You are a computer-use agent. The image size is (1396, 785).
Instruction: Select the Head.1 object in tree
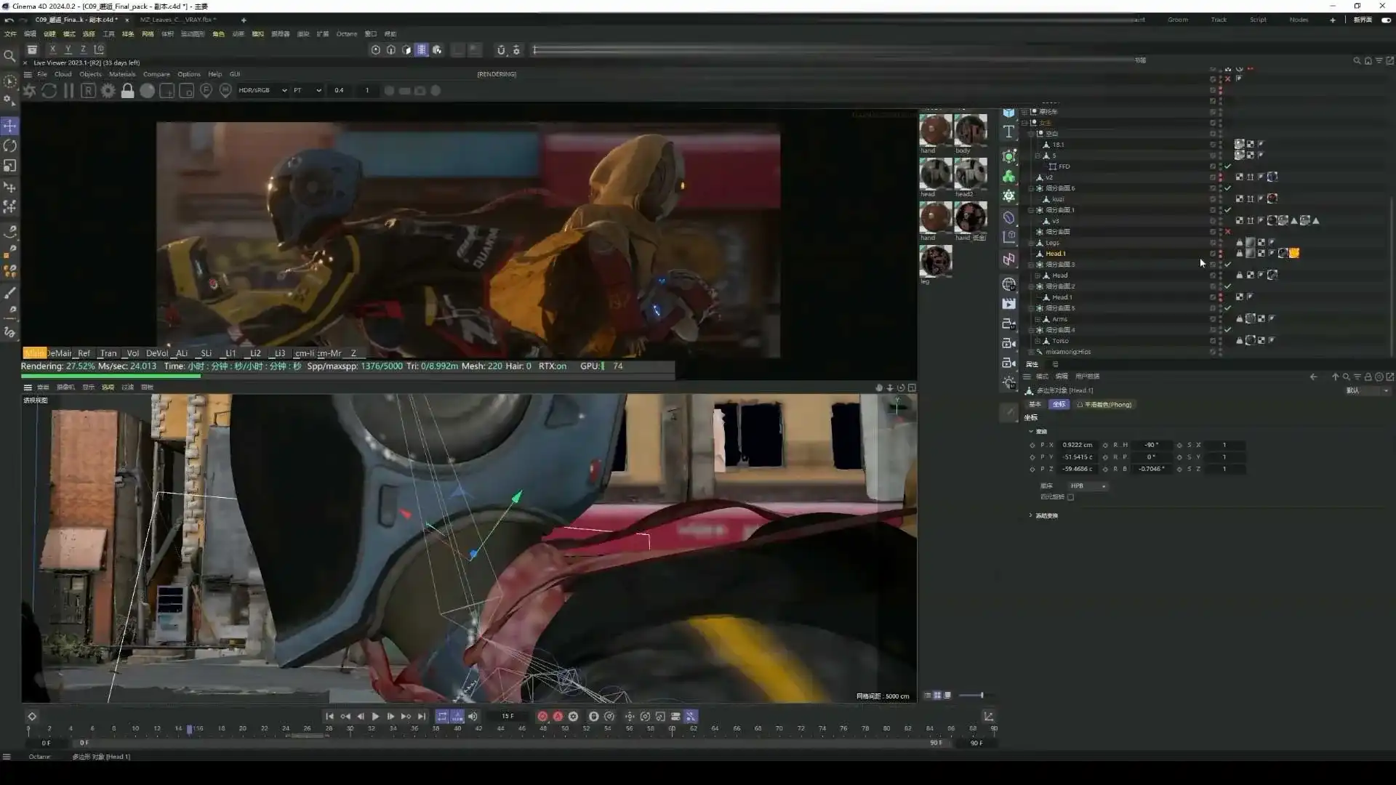coord(1055,254)
